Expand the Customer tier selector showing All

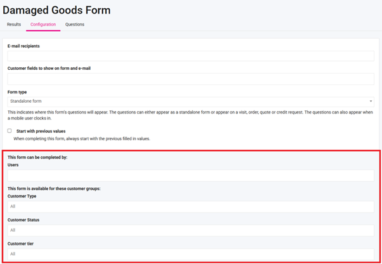pos(190,253)
